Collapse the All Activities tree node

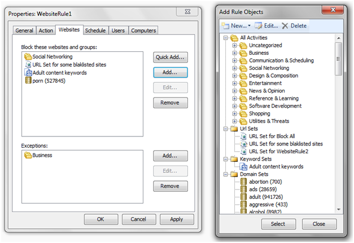tap(225, 38)
